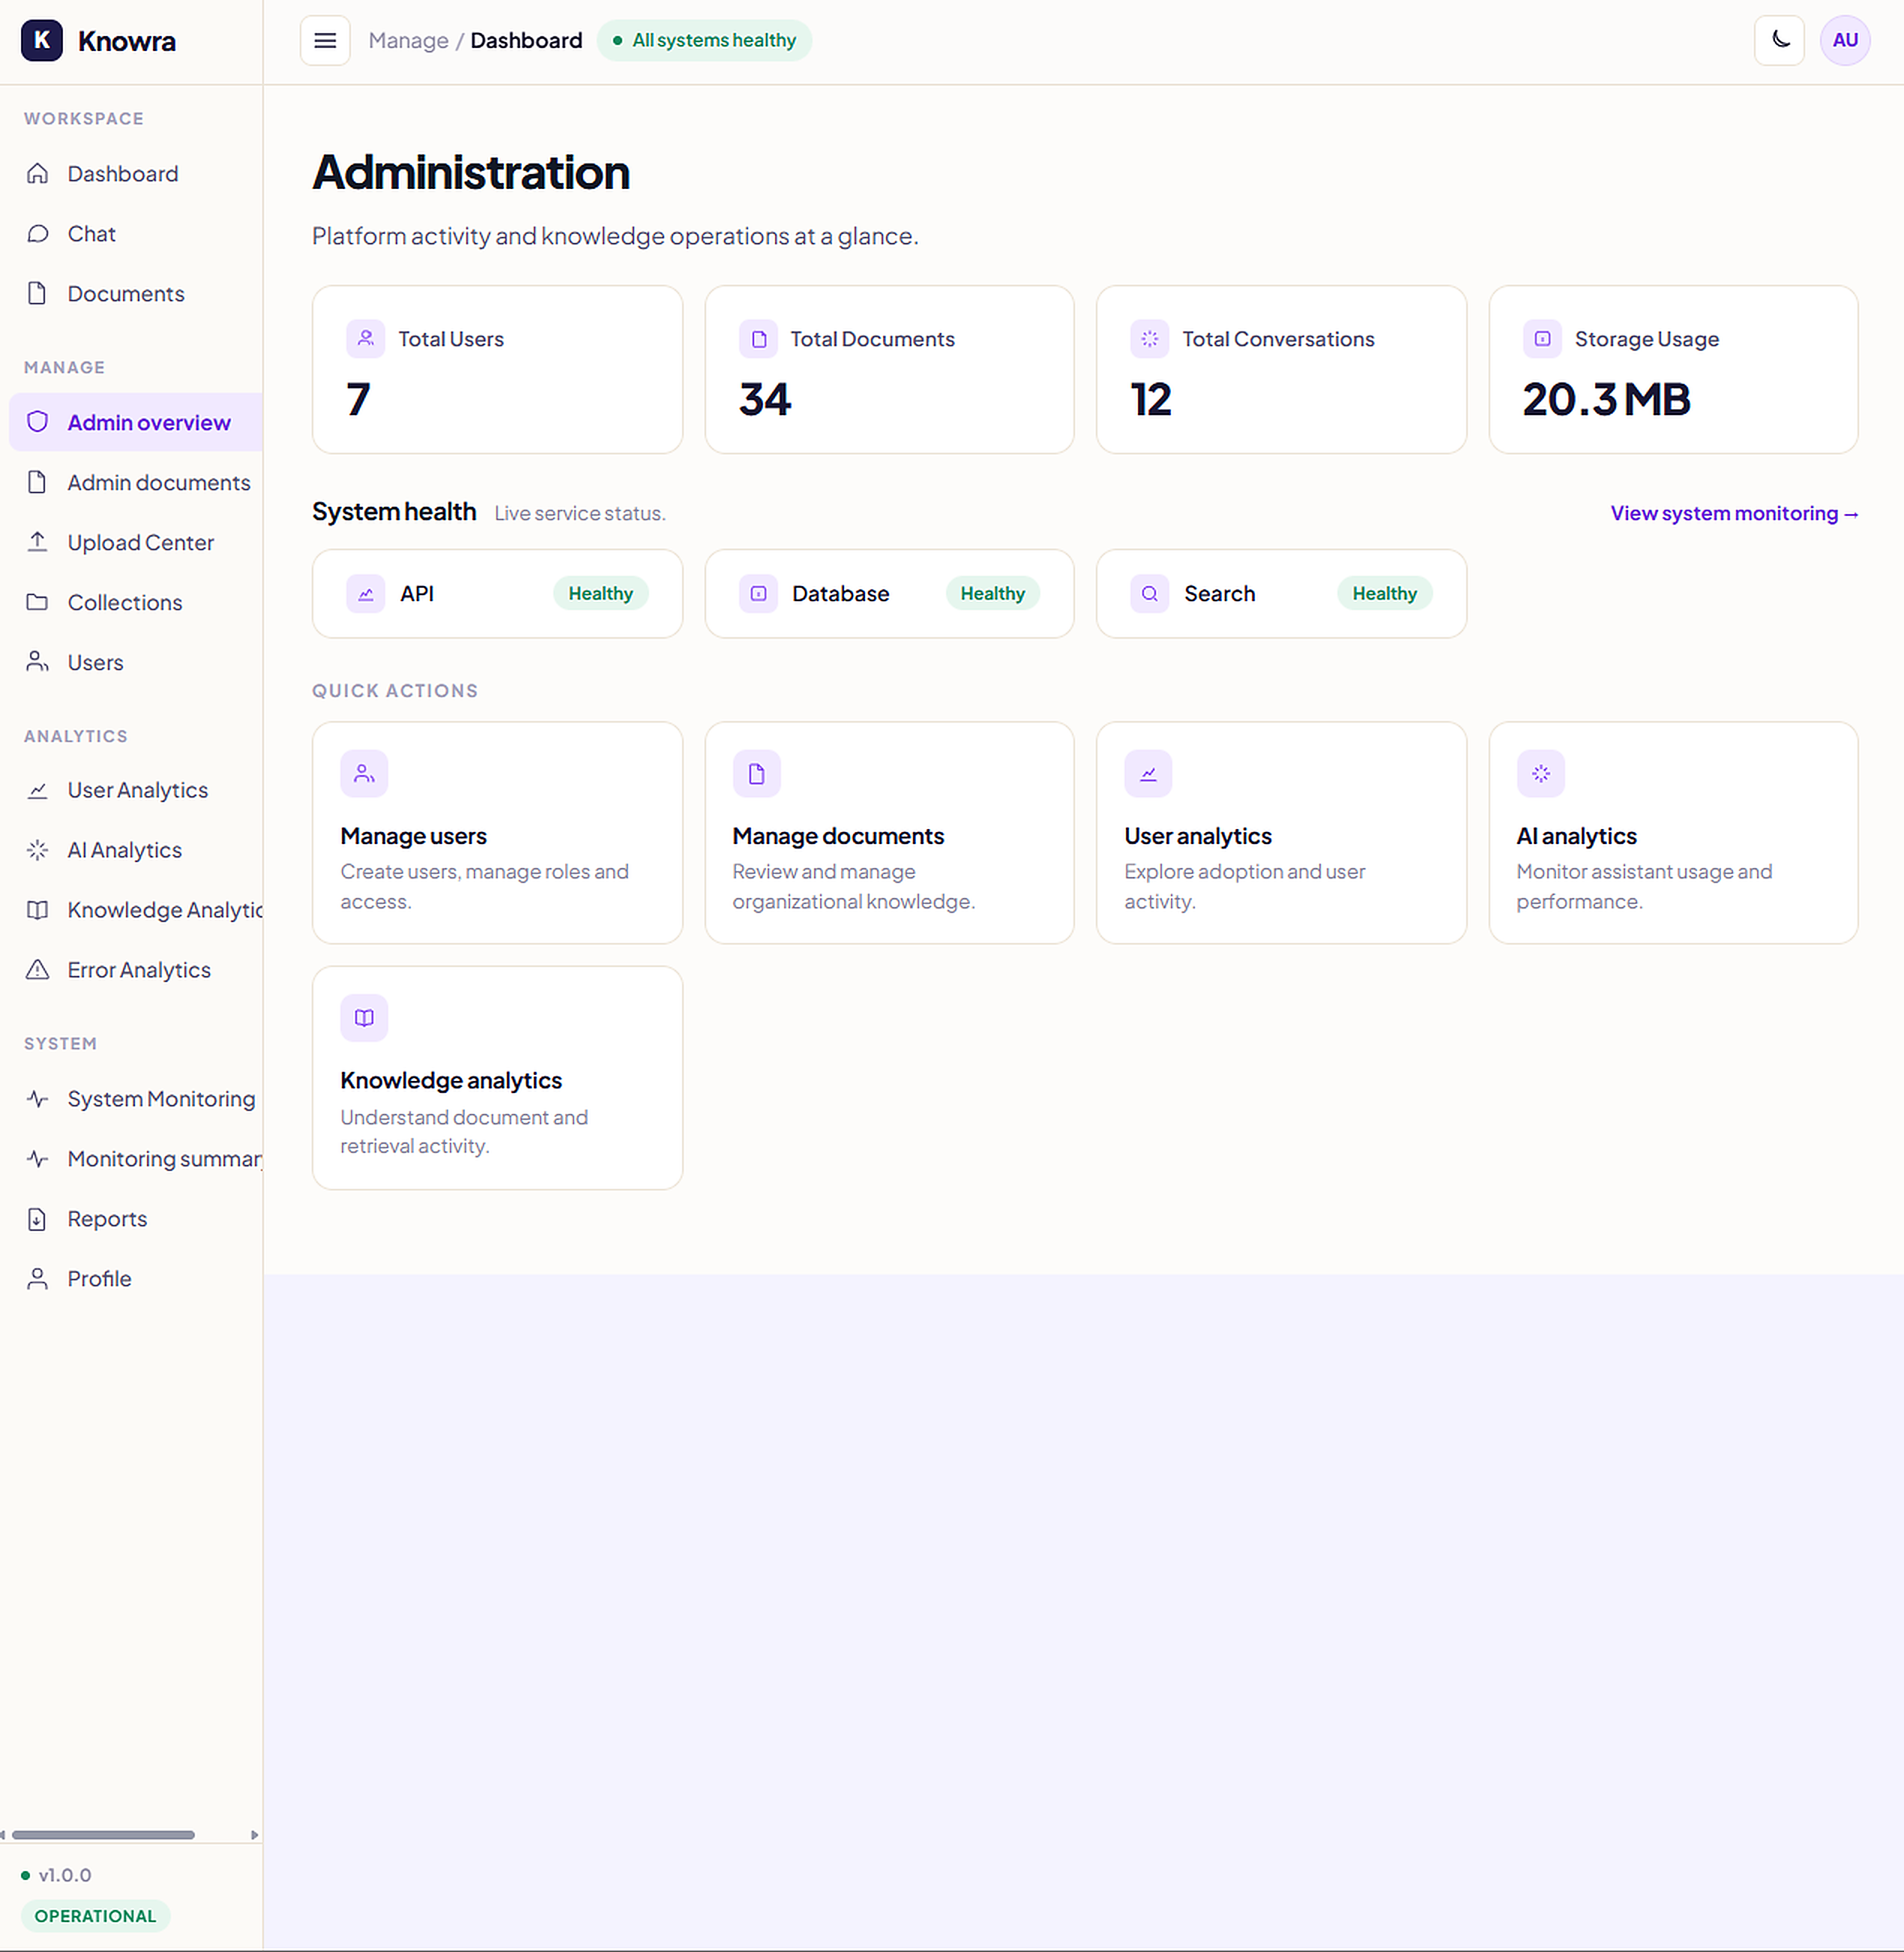Click the Knowra K logo icon

tap(42, 40)
